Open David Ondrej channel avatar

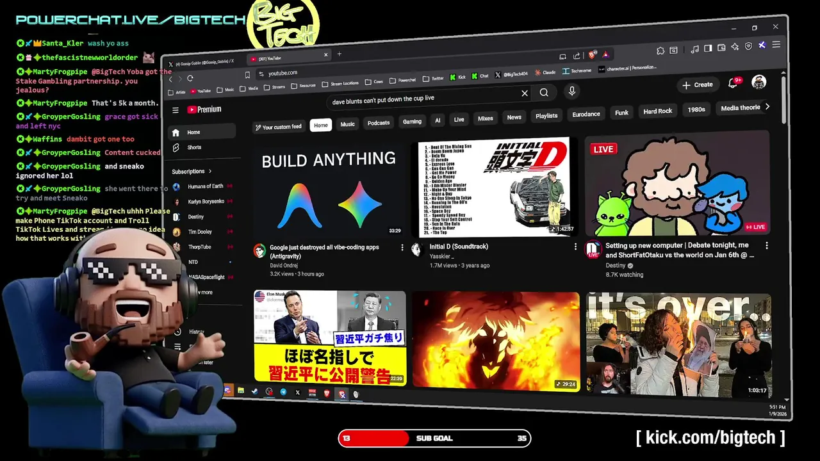(x=259, y=250)
